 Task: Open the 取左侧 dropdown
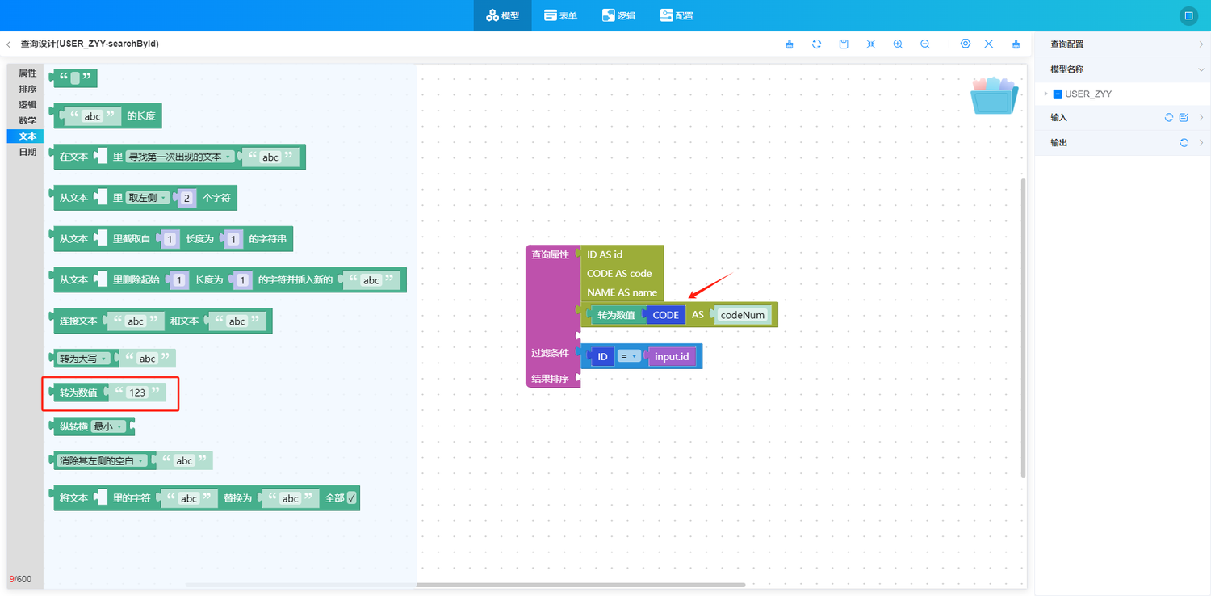149,197
